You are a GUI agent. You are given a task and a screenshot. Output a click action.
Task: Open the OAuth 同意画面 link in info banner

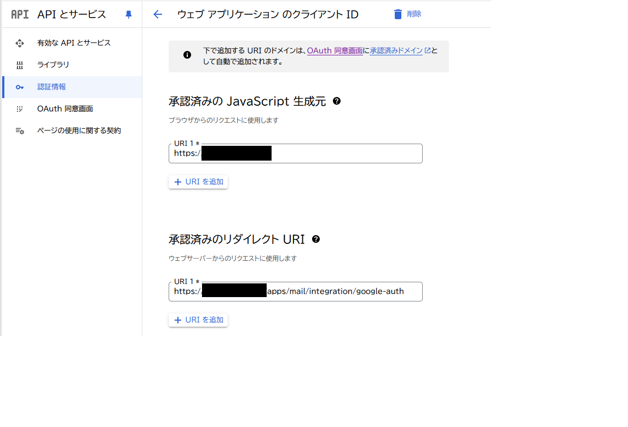point(335,50)
